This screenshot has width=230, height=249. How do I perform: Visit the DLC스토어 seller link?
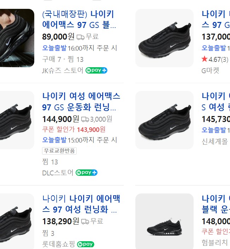(x=58, y=173)
